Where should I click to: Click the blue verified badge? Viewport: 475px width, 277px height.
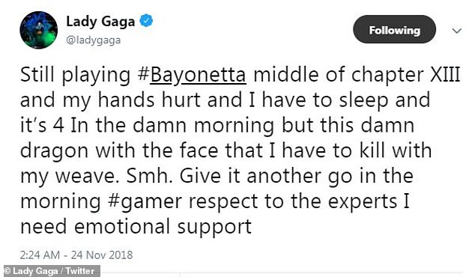pos(146,21)
